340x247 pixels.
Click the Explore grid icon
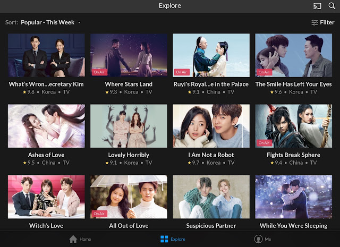(164, 239)
